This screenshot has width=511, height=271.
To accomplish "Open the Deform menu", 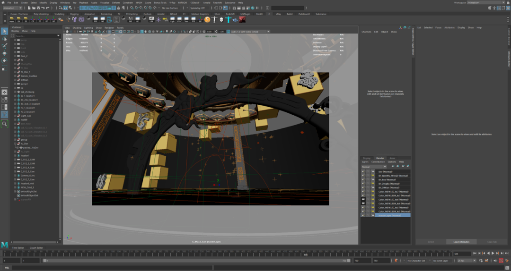I will pyautogui.click(x=116, y=2).
